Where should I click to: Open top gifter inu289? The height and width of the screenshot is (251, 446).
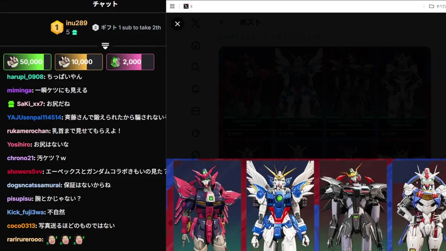[77, 23]
